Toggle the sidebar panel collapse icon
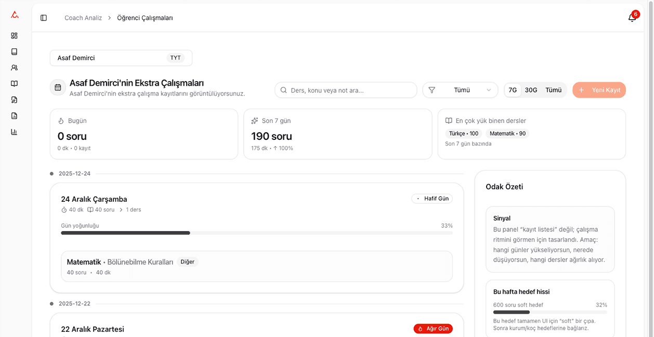 [44, 18]
